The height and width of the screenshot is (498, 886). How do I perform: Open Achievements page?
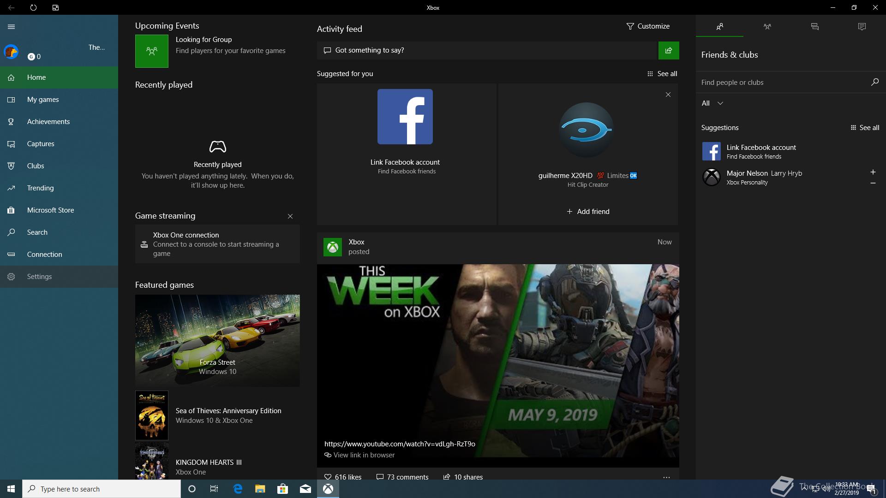point(59,122)
